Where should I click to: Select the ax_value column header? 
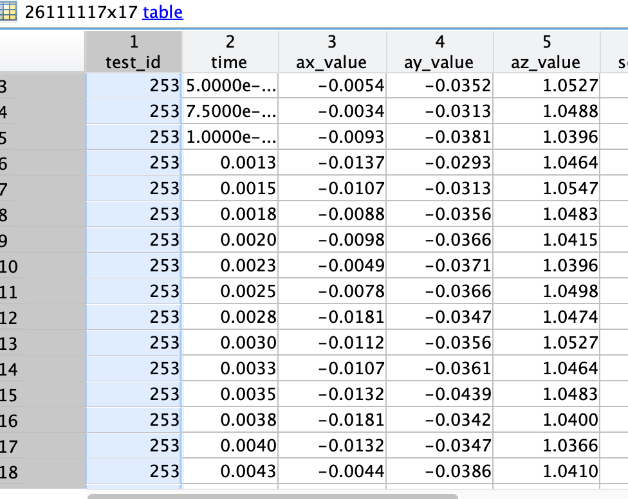coord(332,52)
